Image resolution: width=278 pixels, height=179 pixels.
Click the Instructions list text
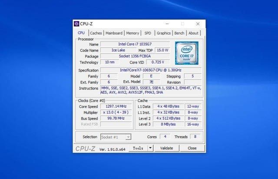tap(151, 90)
